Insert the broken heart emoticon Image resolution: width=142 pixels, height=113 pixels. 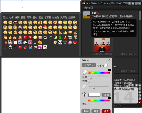30,37
